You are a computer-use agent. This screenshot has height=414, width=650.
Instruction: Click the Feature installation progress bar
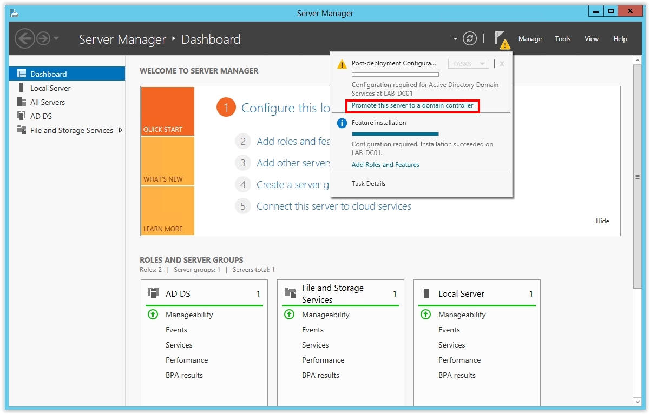[395, 134]
